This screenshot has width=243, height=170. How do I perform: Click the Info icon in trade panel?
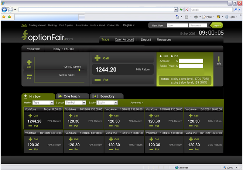coord(218,61)
